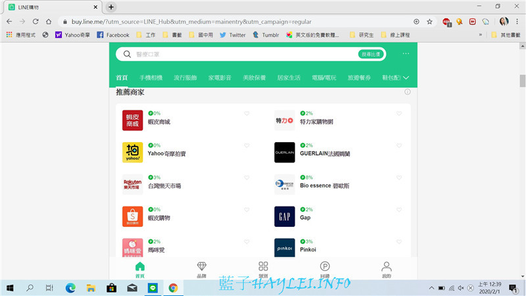Select the 手機相機 category tab
This screenshot has height=296, width=526.
(151, 78)
